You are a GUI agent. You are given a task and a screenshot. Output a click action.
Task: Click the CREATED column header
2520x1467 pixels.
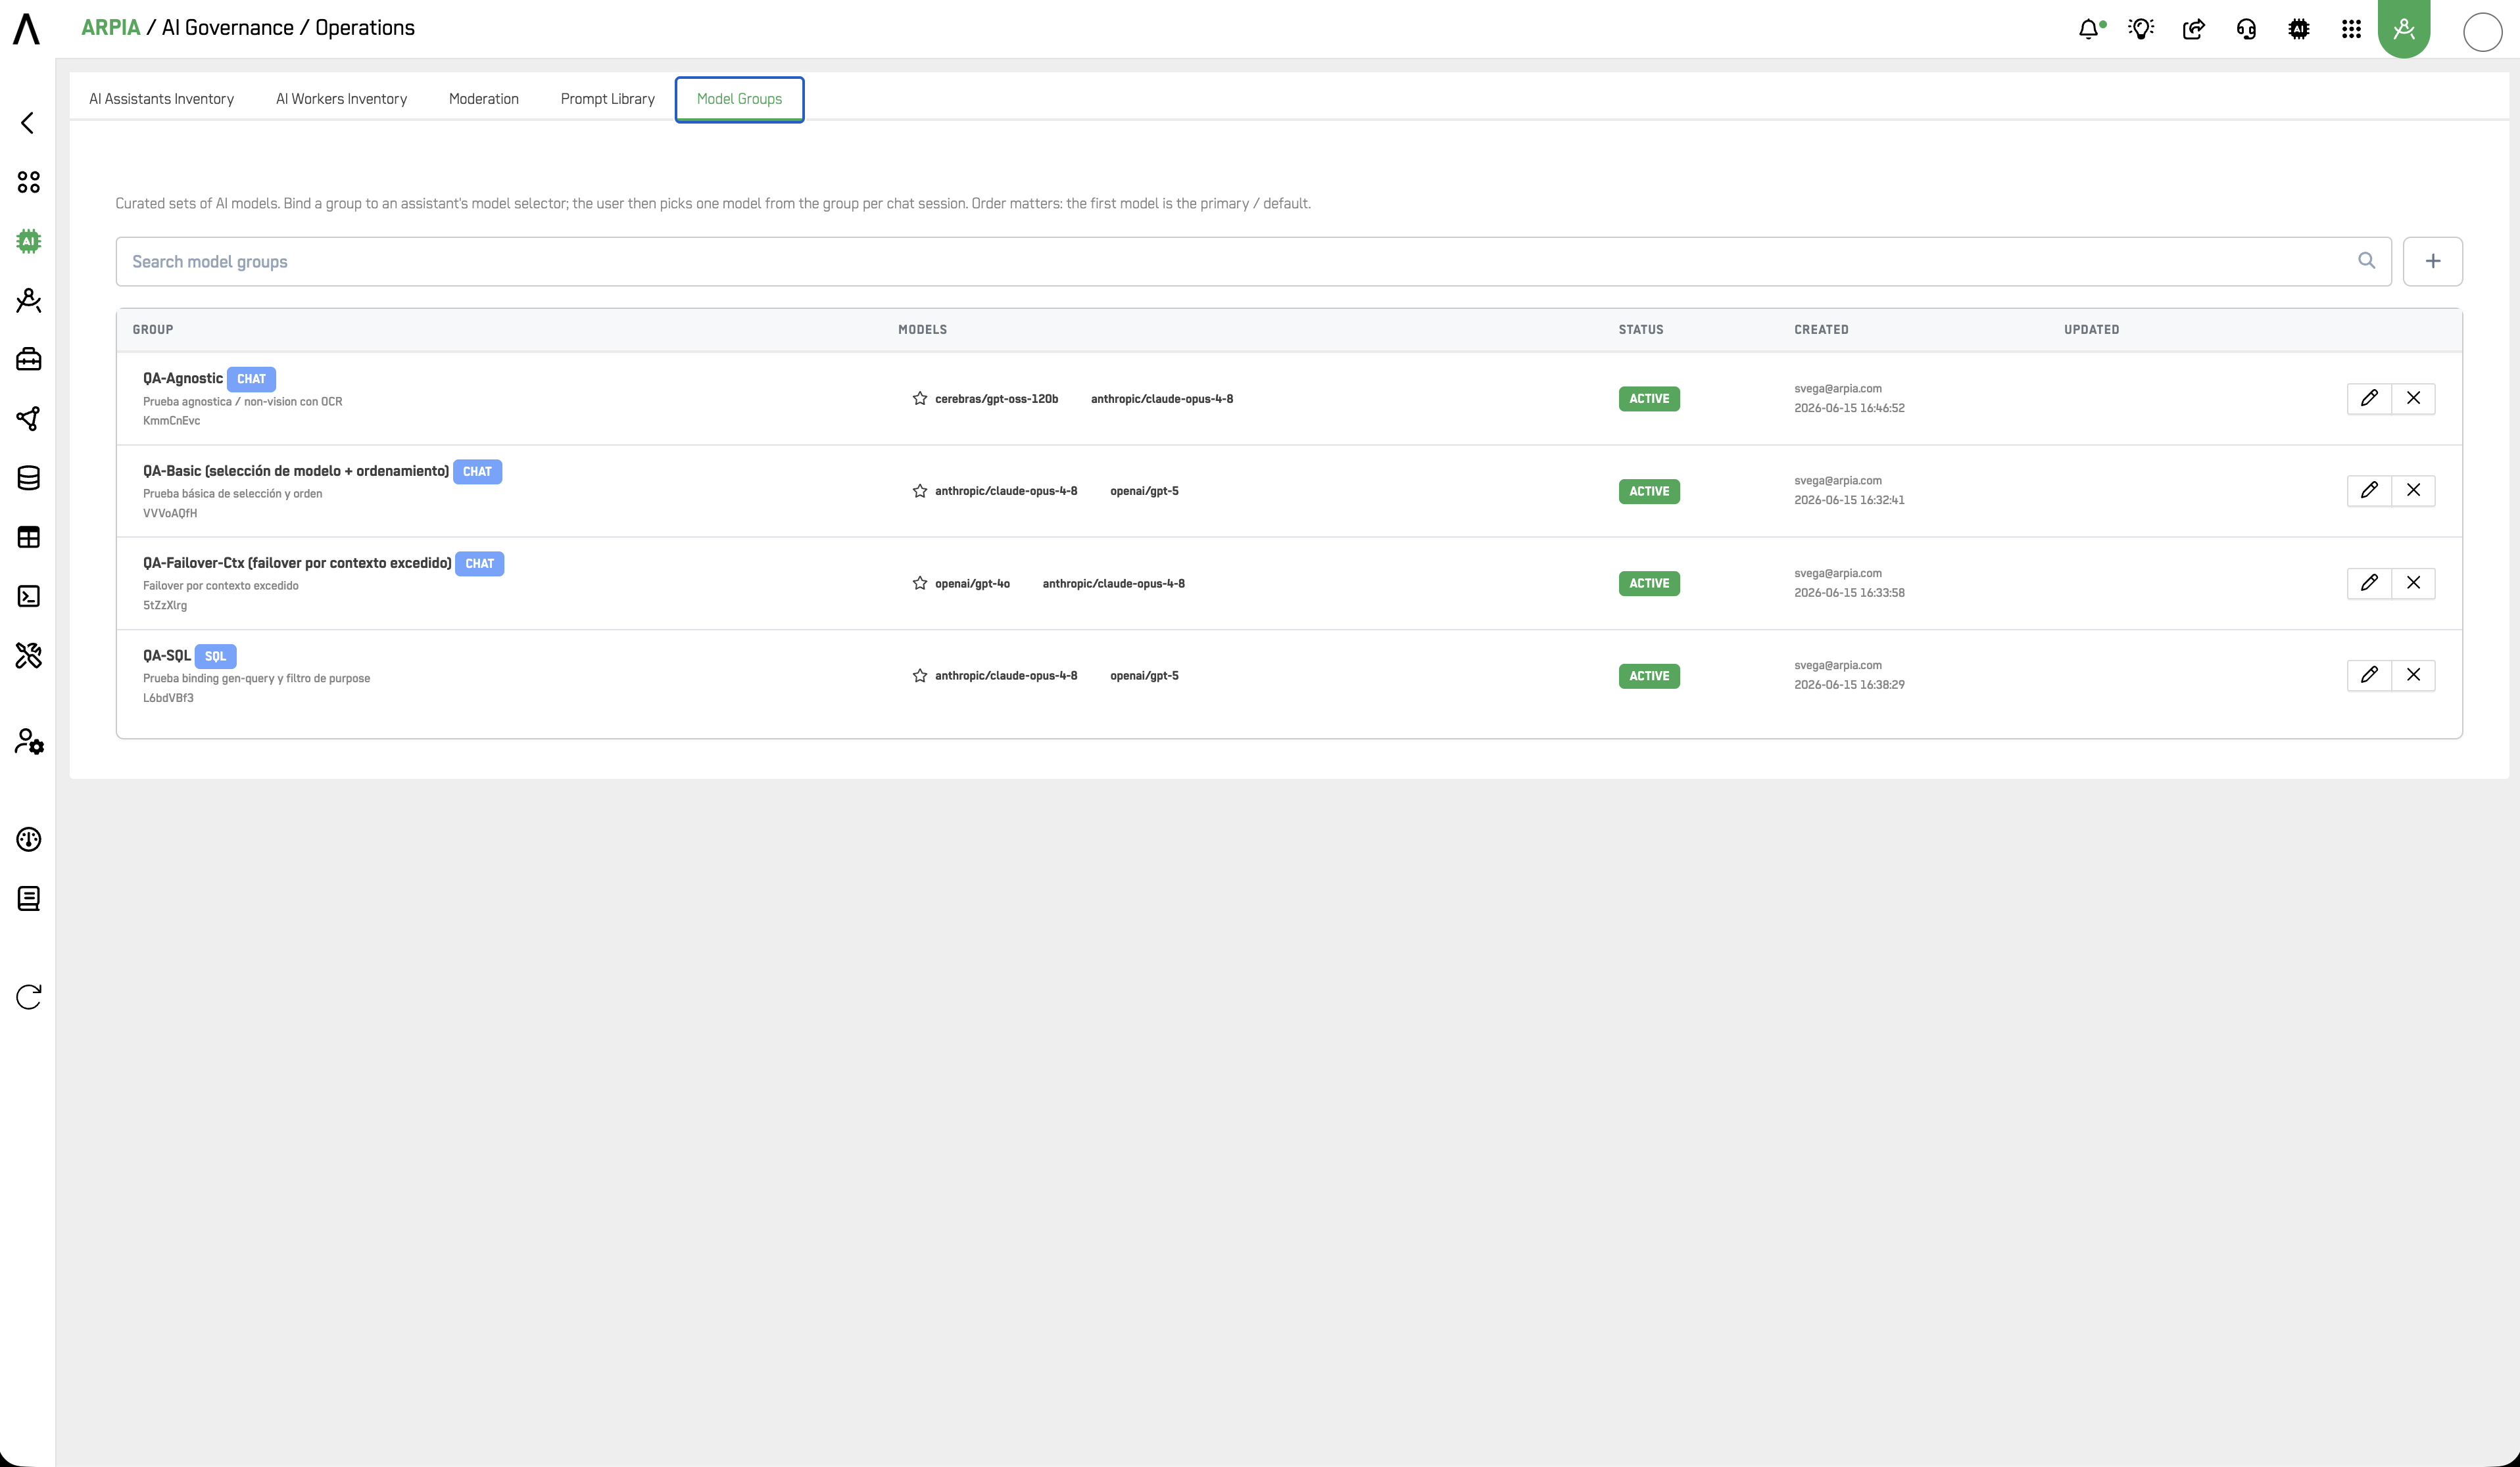pos(1821,329)
